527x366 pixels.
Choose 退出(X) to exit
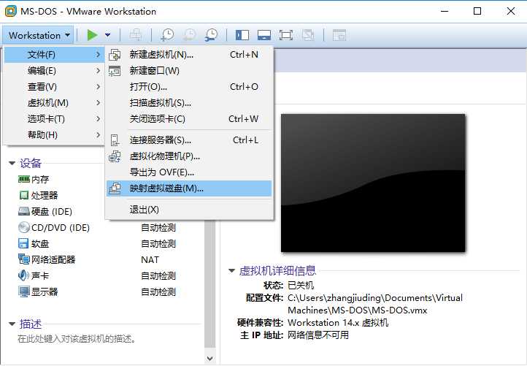coord(189,210)
